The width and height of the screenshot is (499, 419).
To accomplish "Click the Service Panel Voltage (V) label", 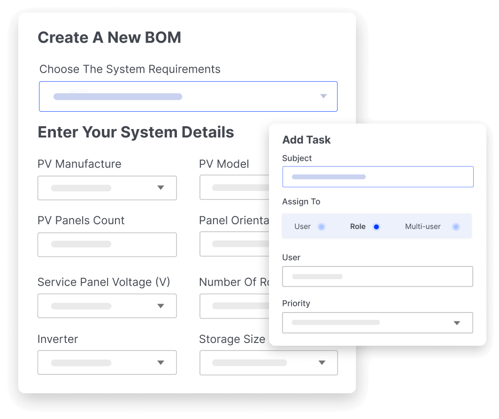I will point(104,282).
